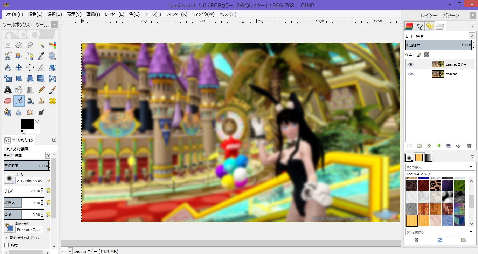Viewport: 478px width, 254px height.
Task: Select the Pine wood pattern thumbnail
Action: [x=411, y=221]
